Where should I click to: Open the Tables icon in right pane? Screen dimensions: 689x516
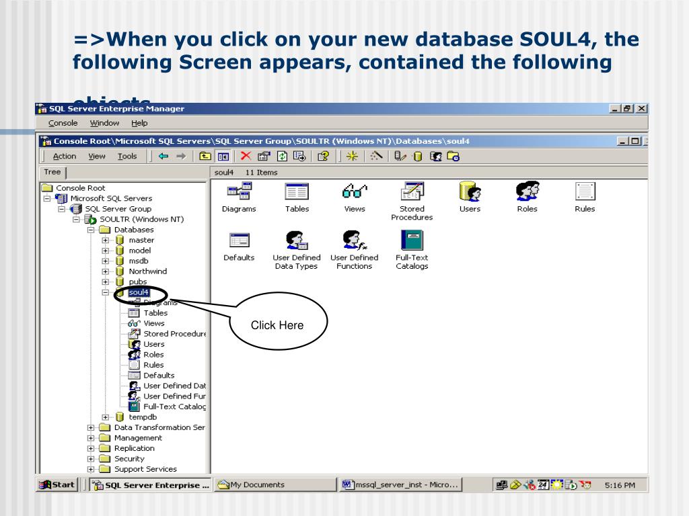pyautogui.click(x=297, y=191)
